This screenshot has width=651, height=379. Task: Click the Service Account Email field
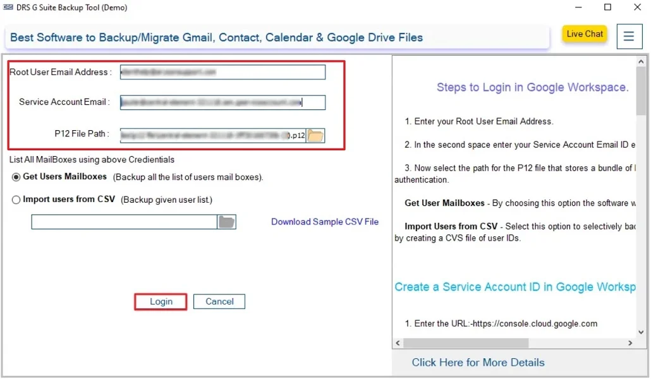(221, 102)
